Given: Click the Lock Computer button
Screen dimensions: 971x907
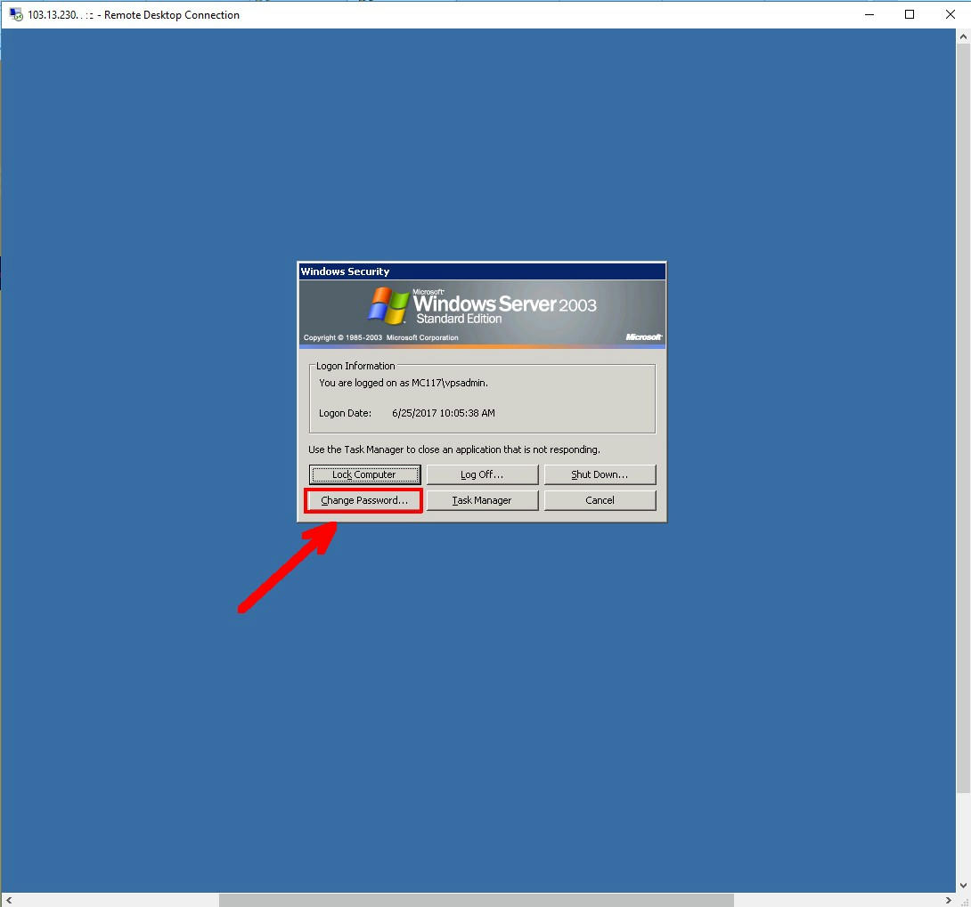Looking at the screenshot, I should click(364, 474).
